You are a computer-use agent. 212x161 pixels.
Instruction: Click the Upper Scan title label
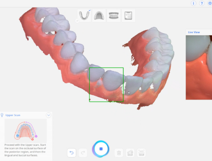coord(13,115)
